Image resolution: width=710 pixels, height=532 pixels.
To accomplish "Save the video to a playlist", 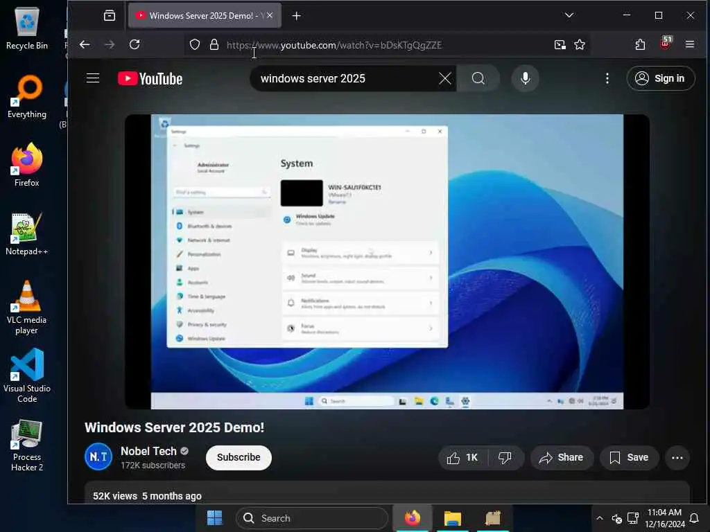I will 630,458.
